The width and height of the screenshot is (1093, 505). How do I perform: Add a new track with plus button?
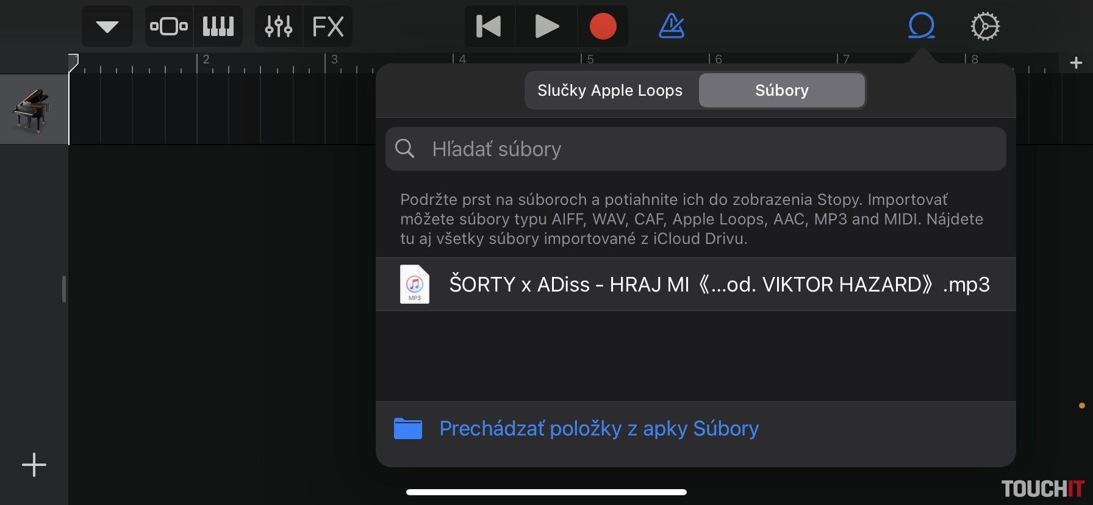(x=34, y=465)
